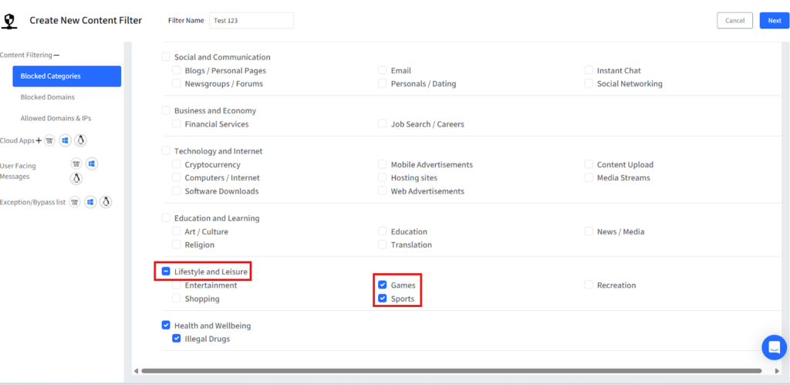Check the Business and Economy category

point(166,110)
